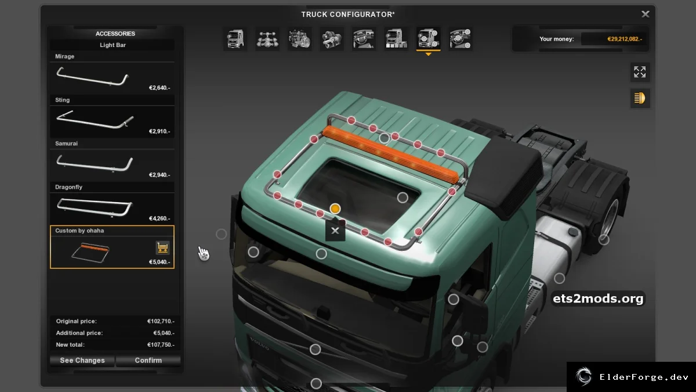
Task: Click the Additional price label
Action: [x=79, y=333]
